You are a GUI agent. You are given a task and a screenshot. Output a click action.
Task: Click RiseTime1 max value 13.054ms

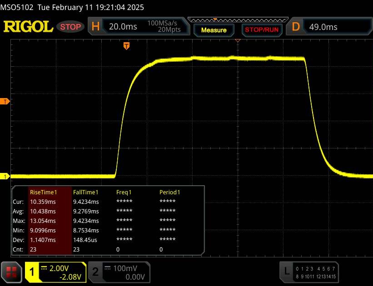click(43, 221)
